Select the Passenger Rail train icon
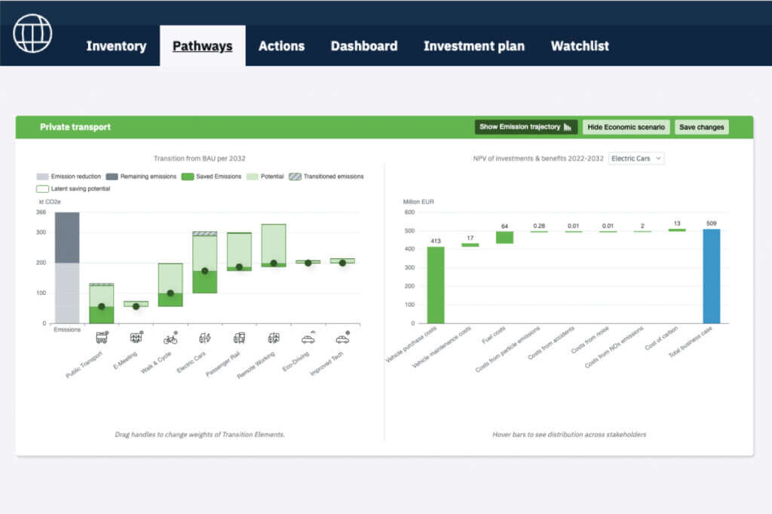The image size is (772, 514). (239, 338)
